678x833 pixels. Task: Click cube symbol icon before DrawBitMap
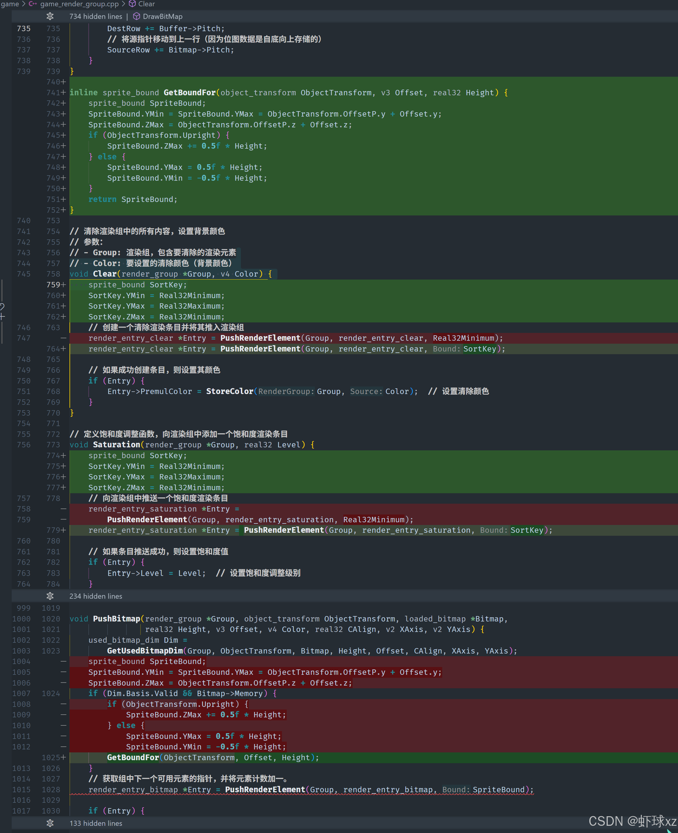coord(136,16)
